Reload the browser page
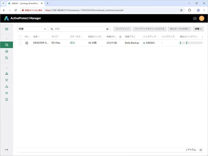 (16, 10)
